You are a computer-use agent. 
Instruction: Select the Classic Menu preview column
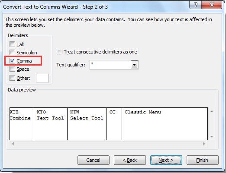coord(165,124)
